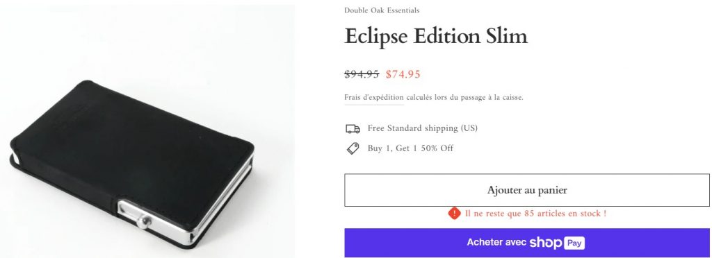Select the Eclipse Edition Slim product title
This screenshot has width=712, height=258.
[x=436, y=36]
